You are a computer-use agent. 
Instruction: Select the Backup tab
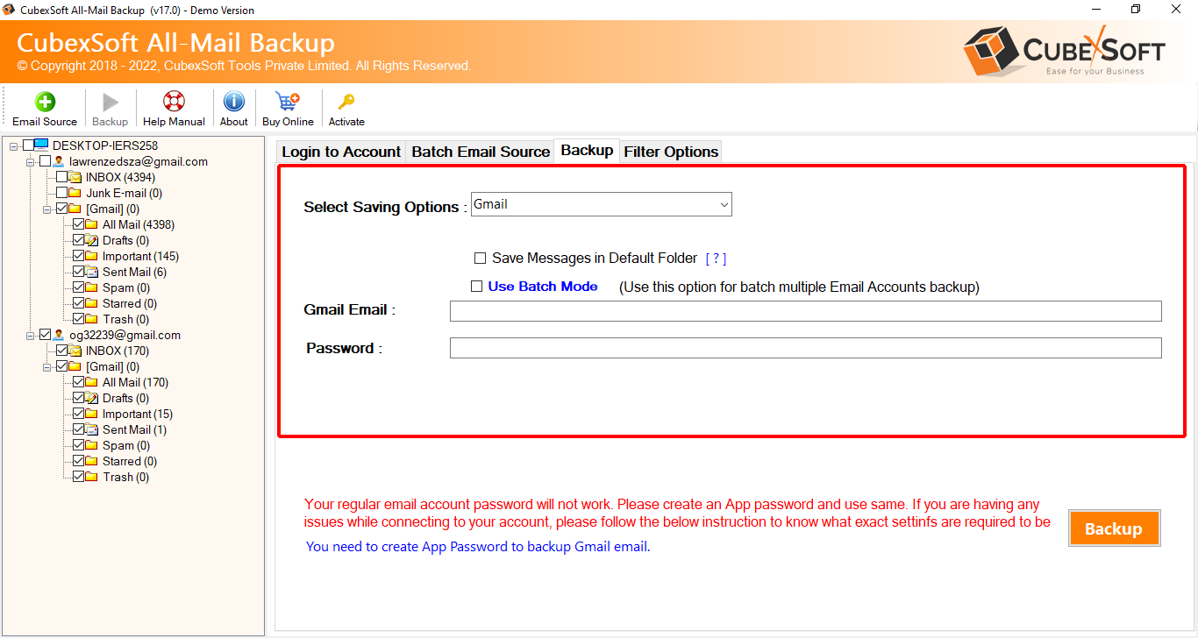(587, 150)
